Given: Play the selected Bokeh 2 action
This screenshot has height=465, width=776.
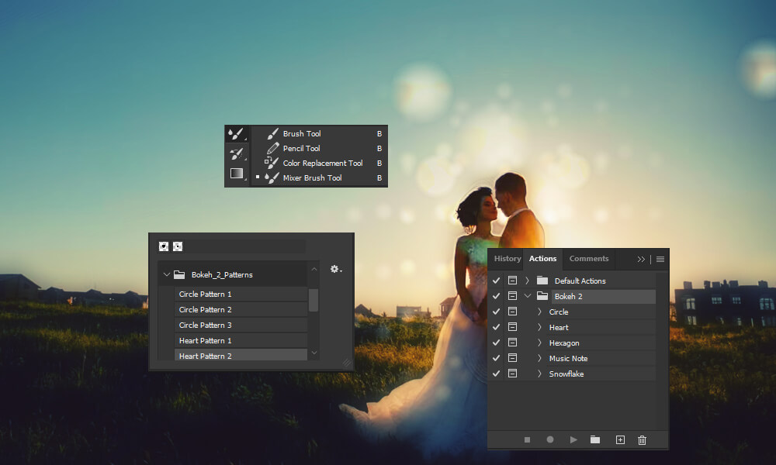Looking at the screenshot, I should [573, 439].
